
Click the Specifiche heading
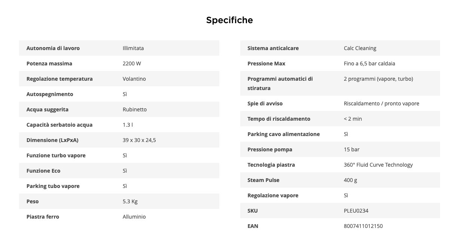click(x=229, y=20)
